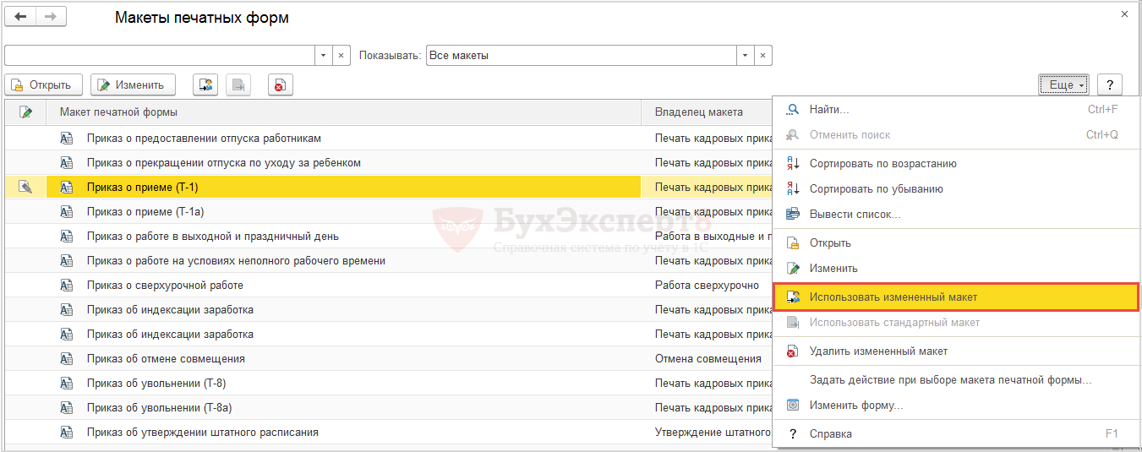Click the edited marker icon beside Приказ о приеме (Т-1)

coord(25,187)
